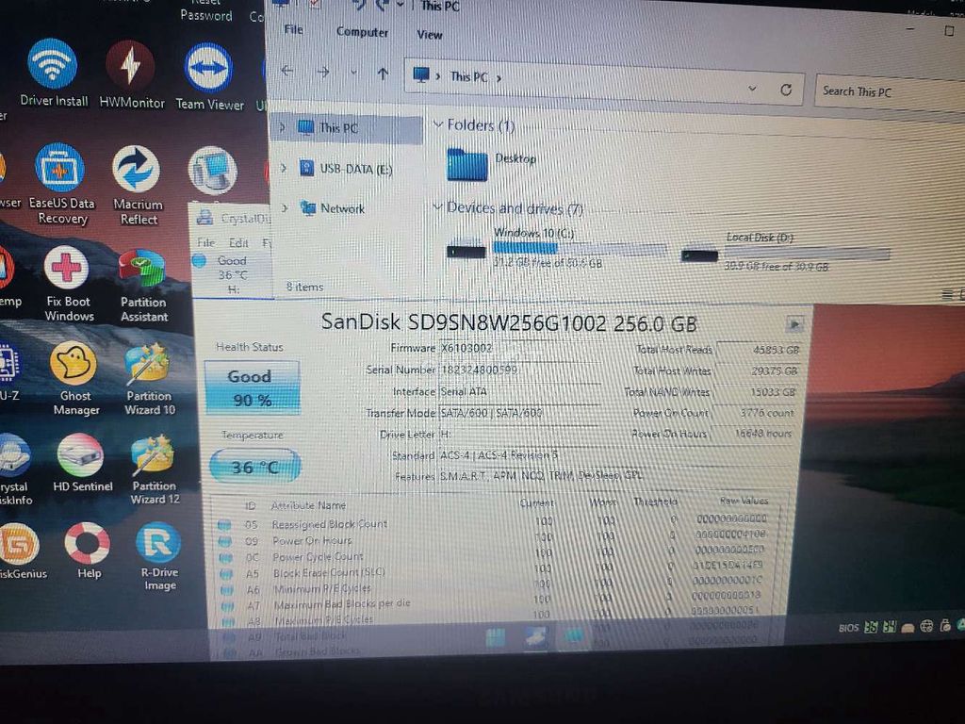Open the File tab in Explorer

pos(294,29)
